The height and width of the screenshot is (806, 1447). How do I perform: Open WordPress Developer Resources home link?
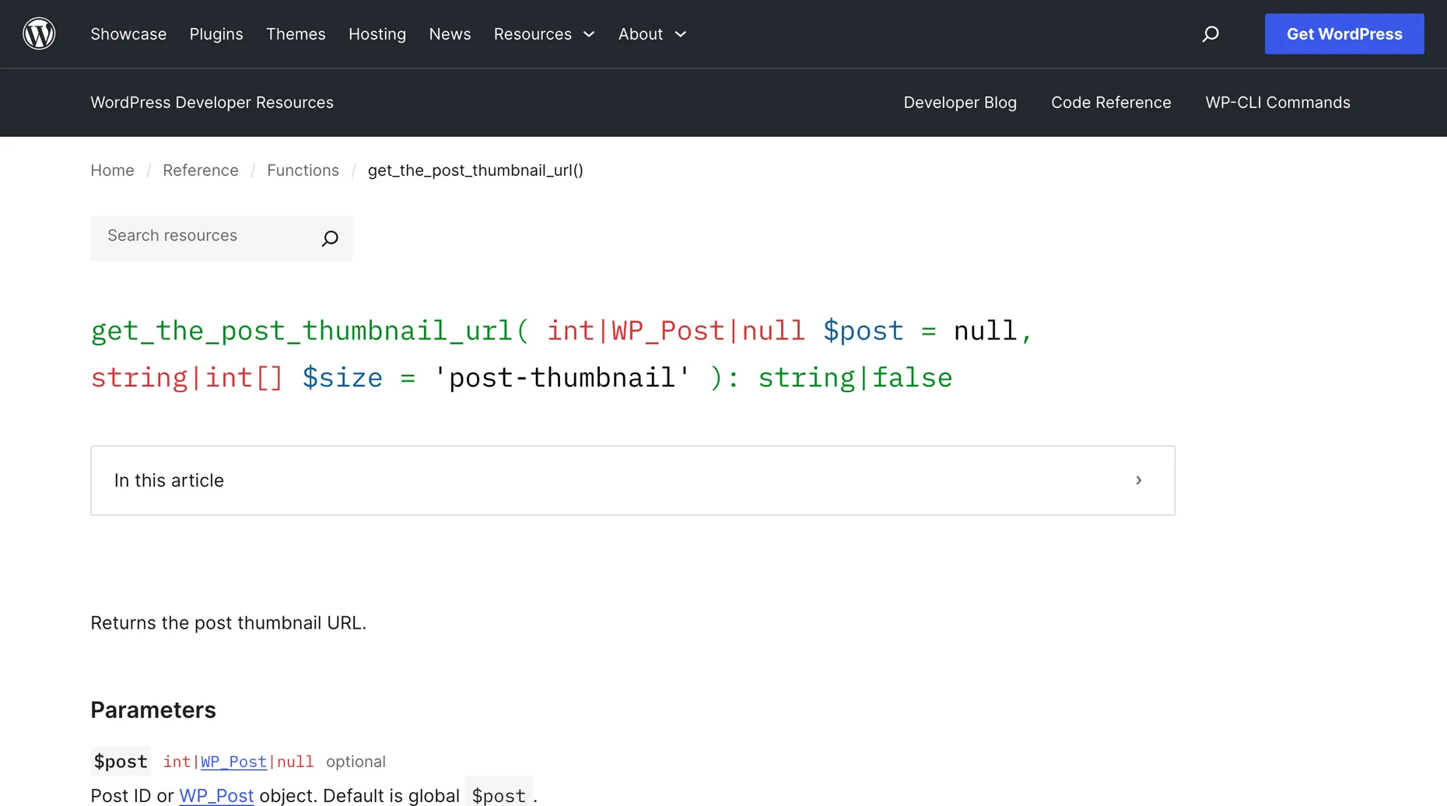click(212, 103)
